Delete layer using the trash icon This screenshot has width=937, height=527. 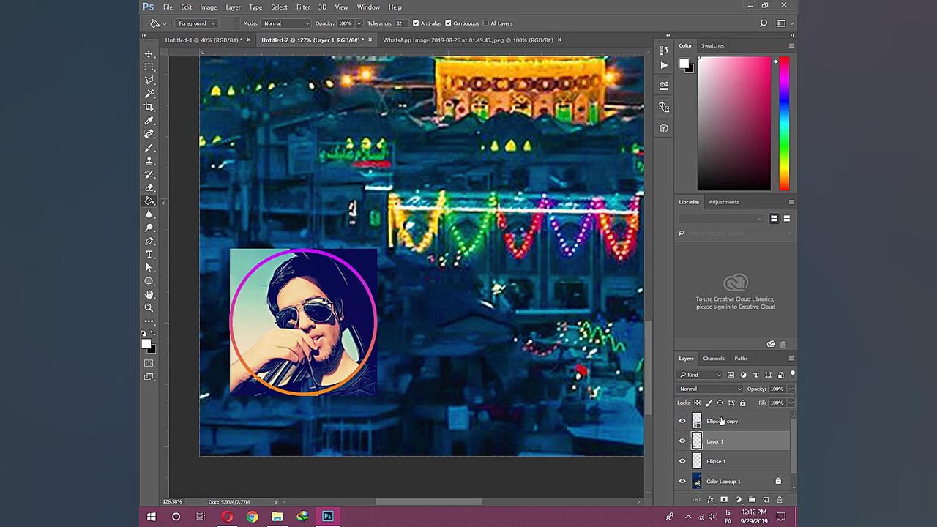(x=780, y=500)
